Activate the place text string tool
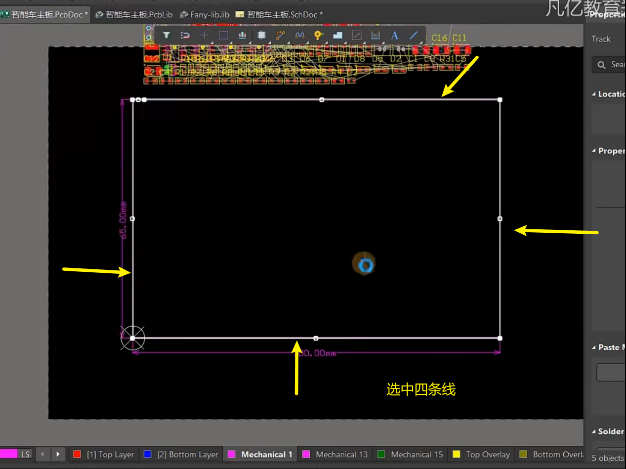626x469 pixels. 394,35
